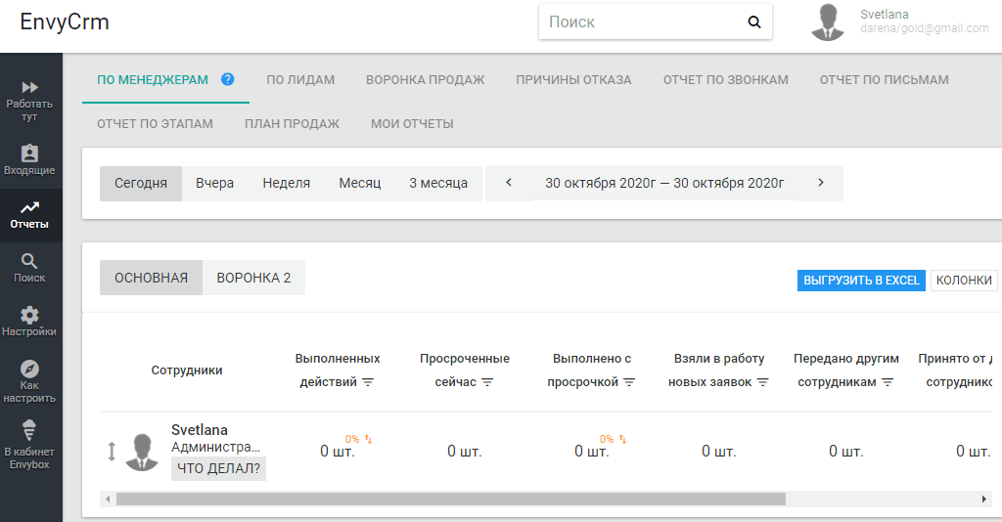
Task: Open sort filter for 'Просроченные сейчас' column
Action: coord(487,382)
